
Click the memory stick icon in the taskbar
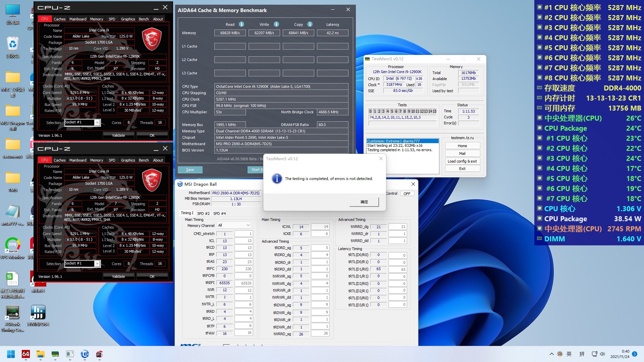click(x=55, y=354)
